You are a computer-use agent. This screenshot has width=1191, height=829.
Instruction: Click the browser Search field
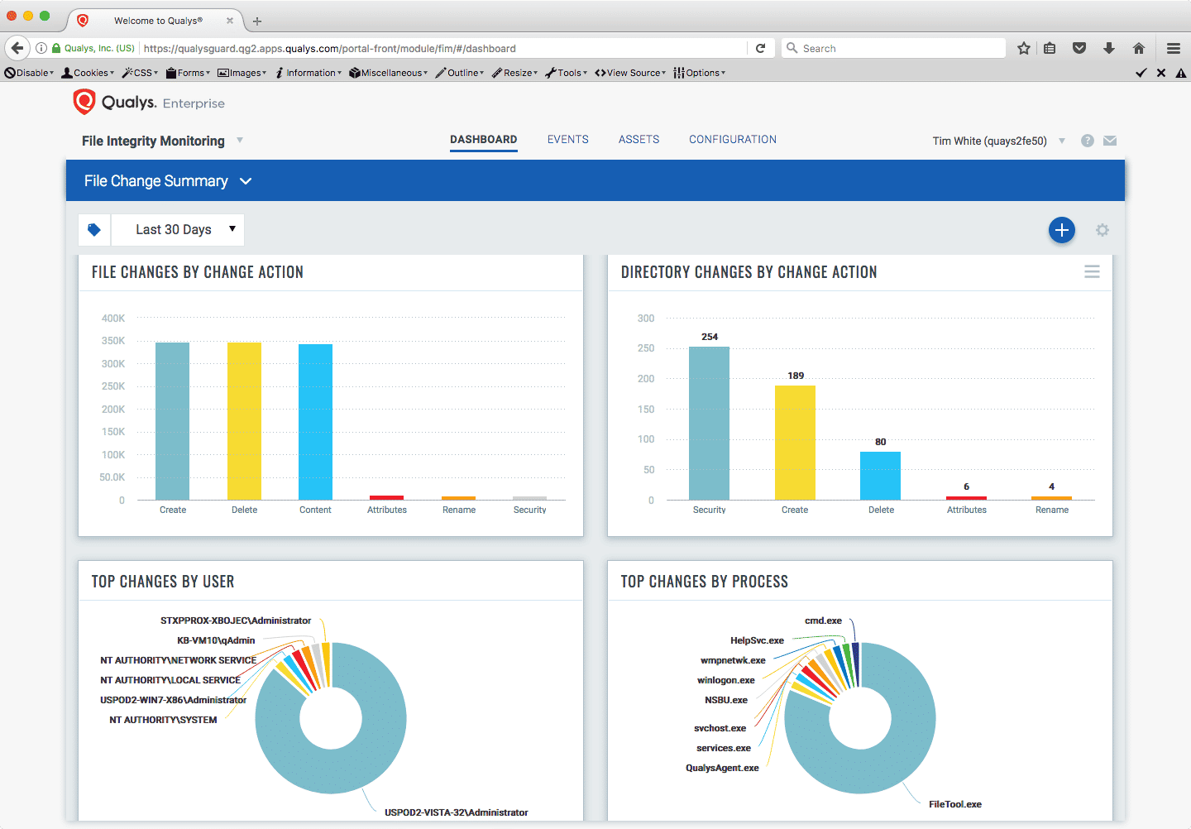pyautogui.click(x=893, y=48)
